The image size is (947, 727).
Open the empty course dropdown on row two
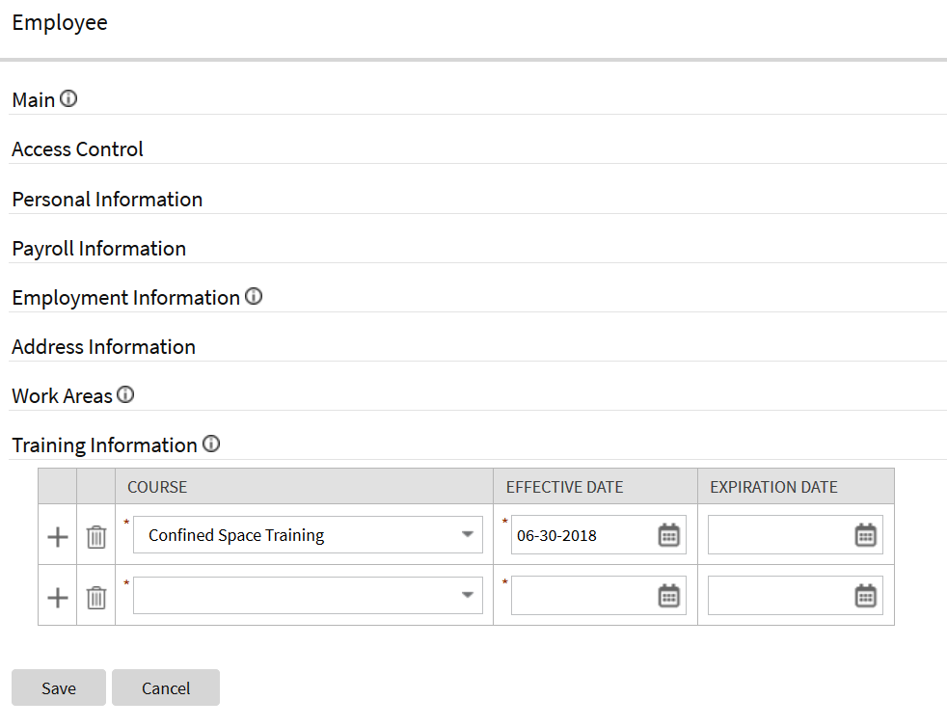468,595
